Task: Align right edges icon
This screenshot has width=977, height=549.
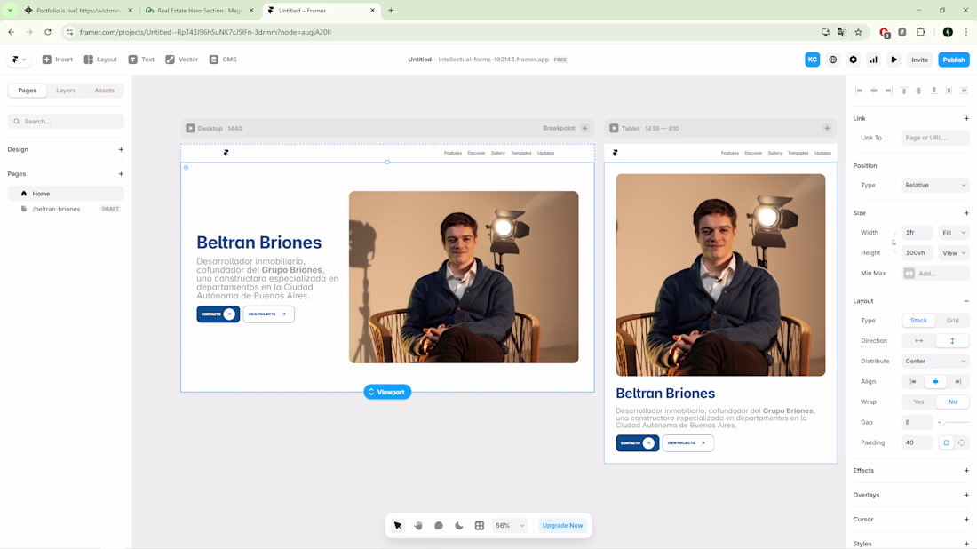Action: [x=889, y=91]
